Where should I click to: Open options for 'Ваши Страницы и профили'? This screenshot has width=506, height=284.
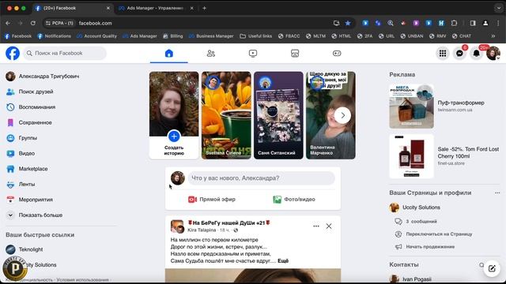pos(497,192)
